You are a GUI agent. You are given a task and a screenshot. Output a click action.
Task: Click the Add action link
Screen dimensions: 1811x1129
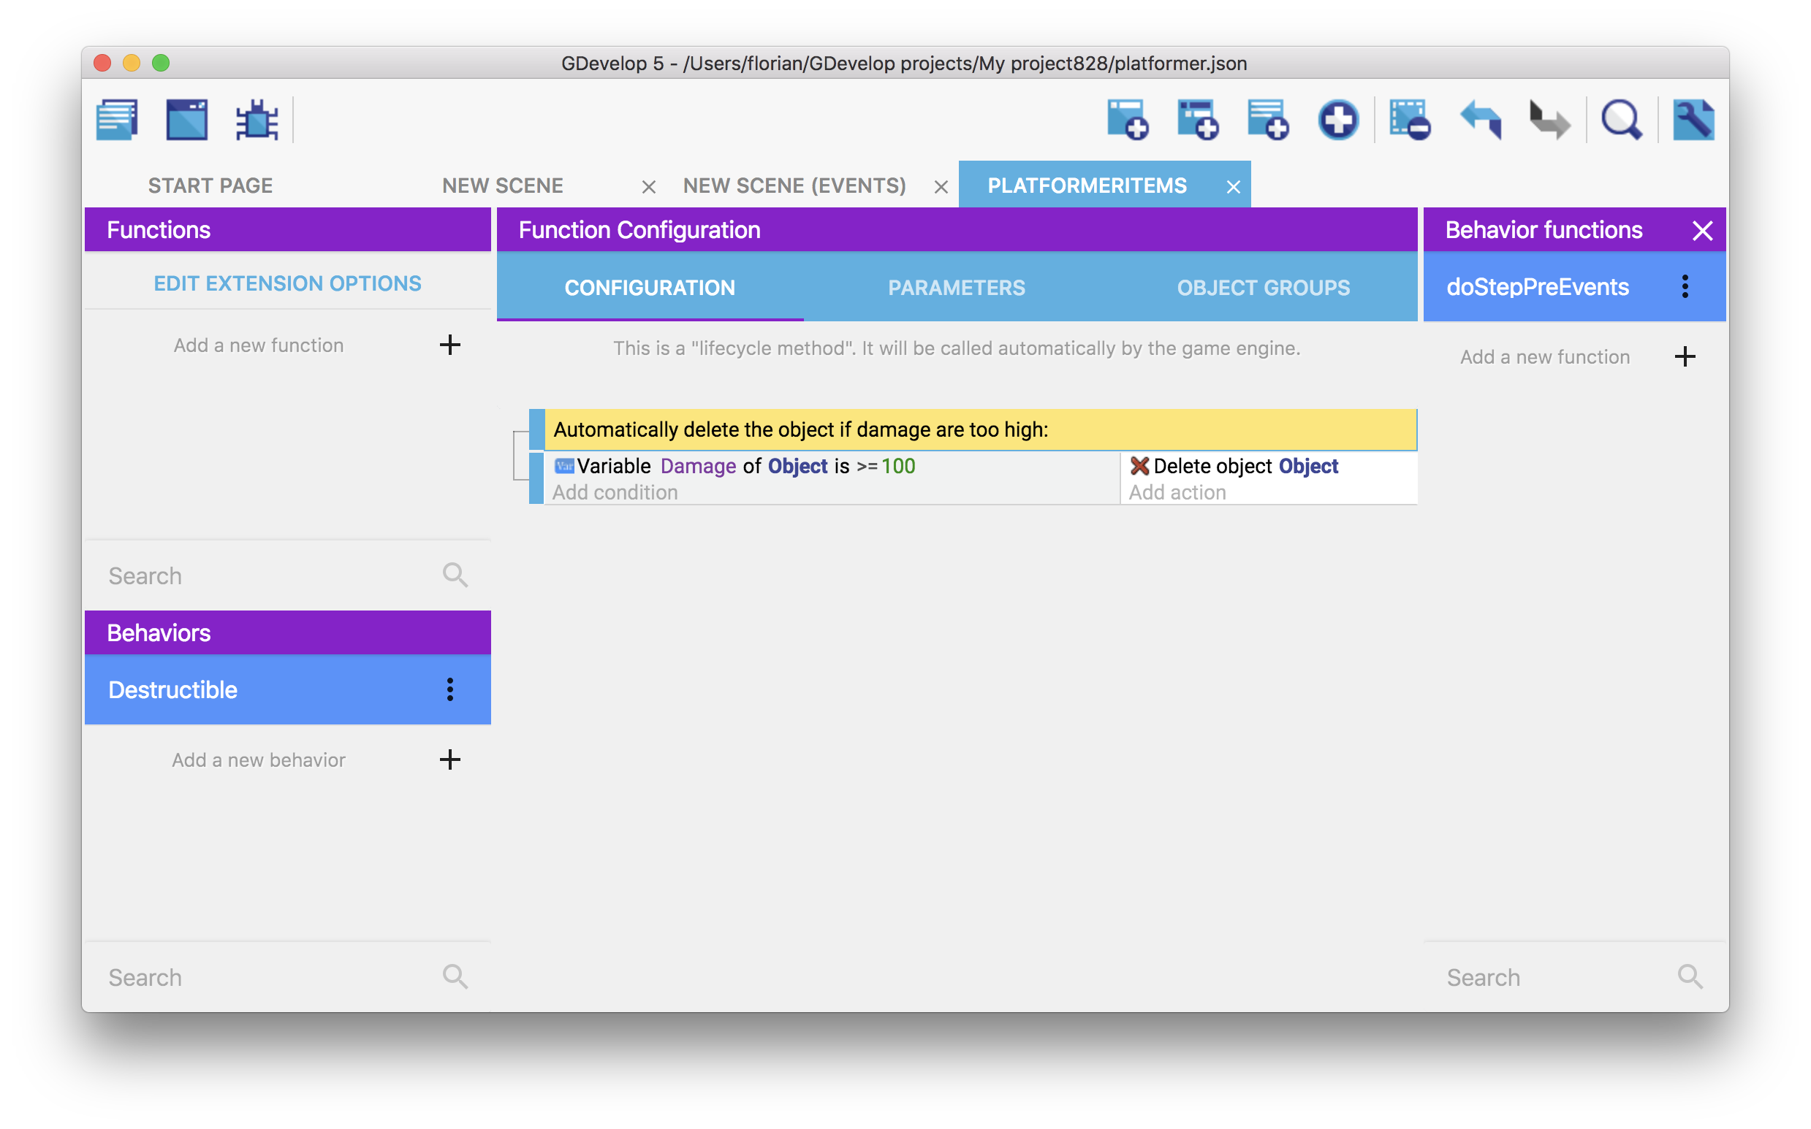[x=1177, y=493]
